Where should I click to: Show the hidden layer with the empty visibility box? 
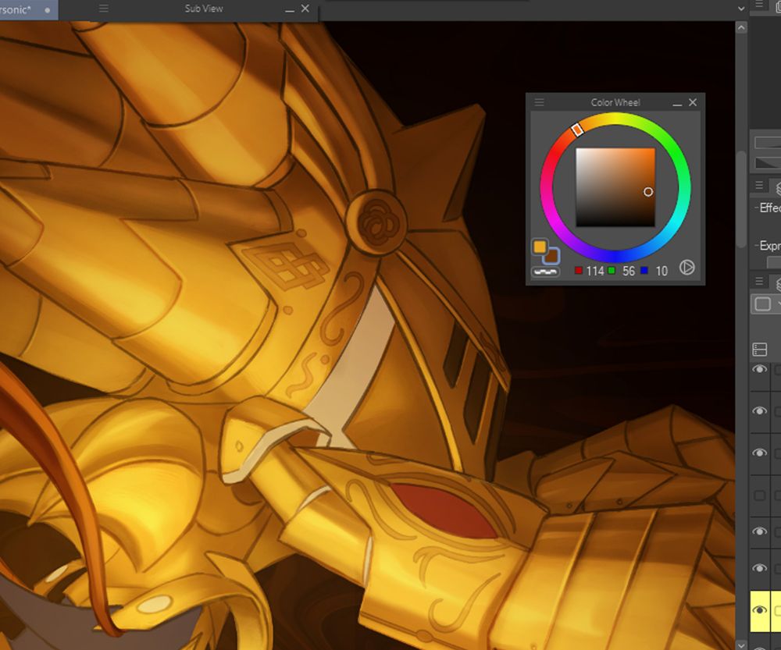coord(760,495)
